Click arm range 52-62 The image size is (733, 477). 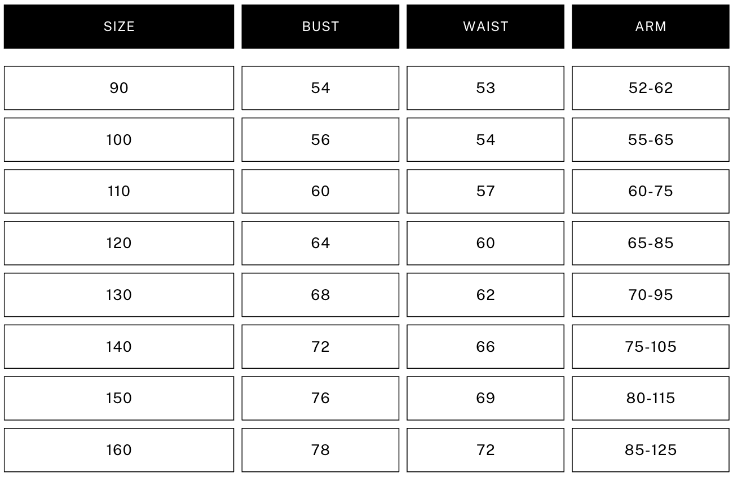point(651,88)
